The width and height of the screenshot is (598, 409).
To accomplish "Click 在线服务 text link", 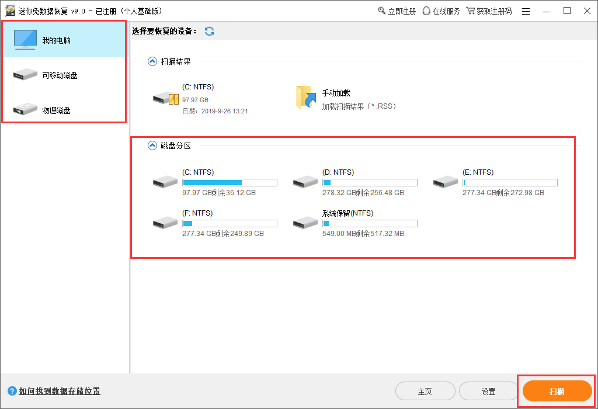I will click(446, 12).
